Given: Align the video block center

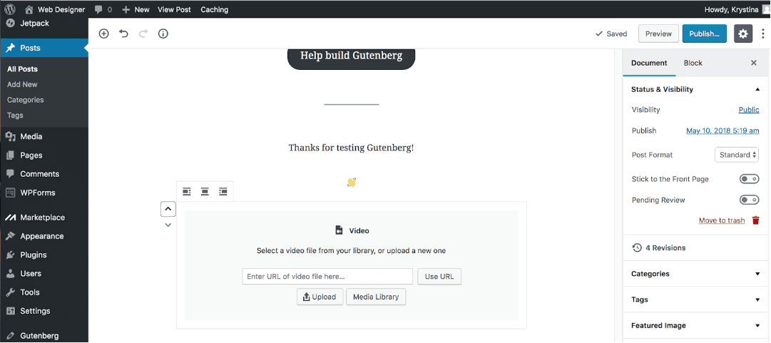Looking at the screenshot, I should click(x=205, y=191).
